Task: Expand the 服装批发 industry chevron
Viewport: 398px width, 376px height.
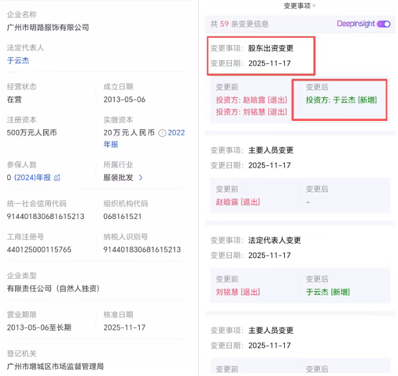Action: [x=141, y=177]
